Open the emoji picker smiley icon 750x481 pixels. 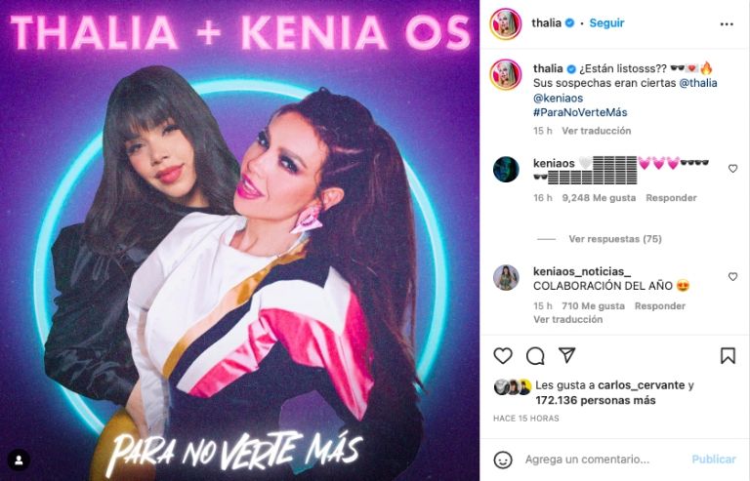pyautogui.click(x=503, y=460)
